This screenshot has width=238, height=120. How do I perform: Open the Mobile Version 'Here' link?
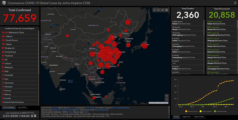[73, 108]
